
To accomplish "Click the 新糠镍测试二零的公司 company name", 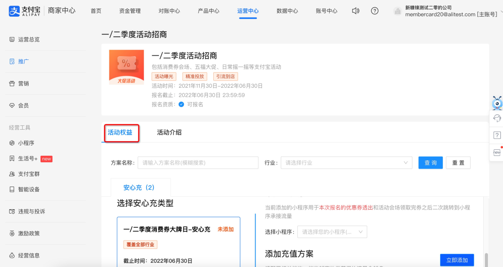I will pyautogui.click(x=428, y=7).
